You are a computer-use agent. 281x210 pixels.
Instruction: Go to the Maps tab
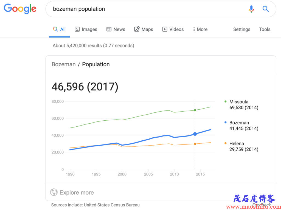click(144, 29)
